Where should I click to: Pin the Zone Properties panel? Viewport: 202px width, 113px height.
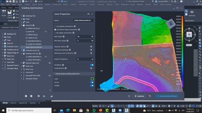(x=88, y=14)
